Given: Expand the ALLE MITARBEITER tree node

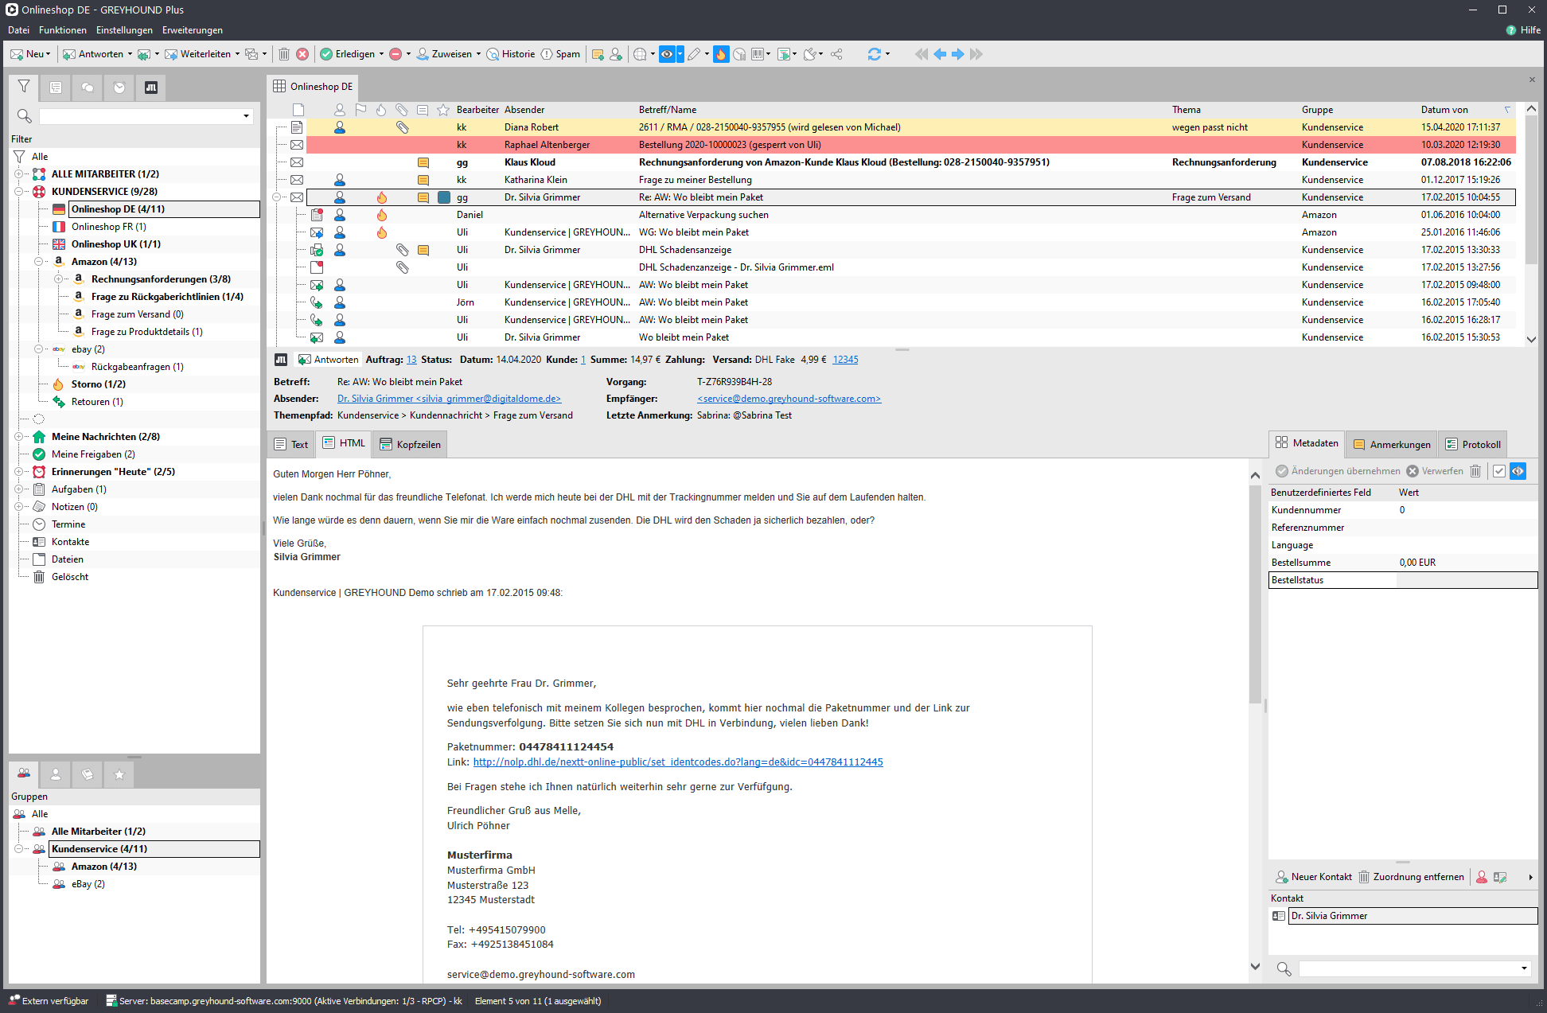Looking at the screenshot, I should click(x=18, y=174).
